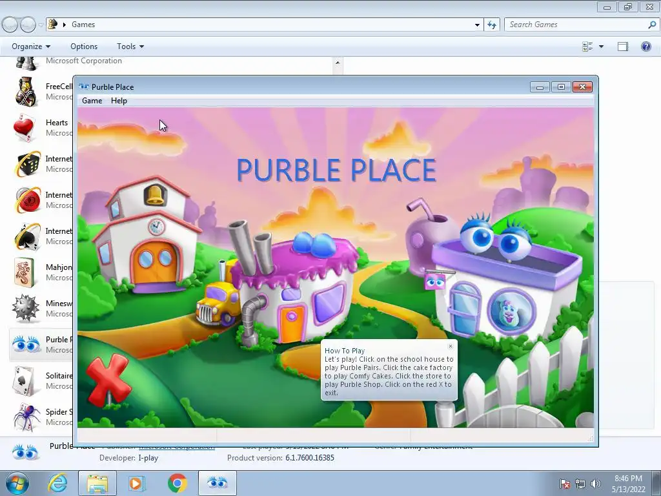Open the Games window help icon
The height and width of the screenshot is (496, 661).
646,46
